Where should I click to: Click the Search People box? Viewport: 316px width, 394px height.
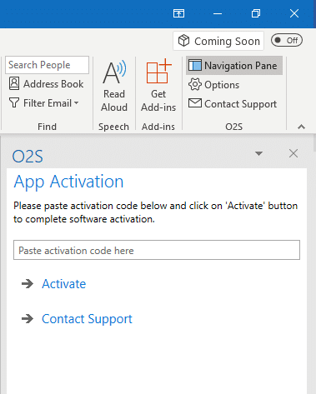(x=47, y=65)
